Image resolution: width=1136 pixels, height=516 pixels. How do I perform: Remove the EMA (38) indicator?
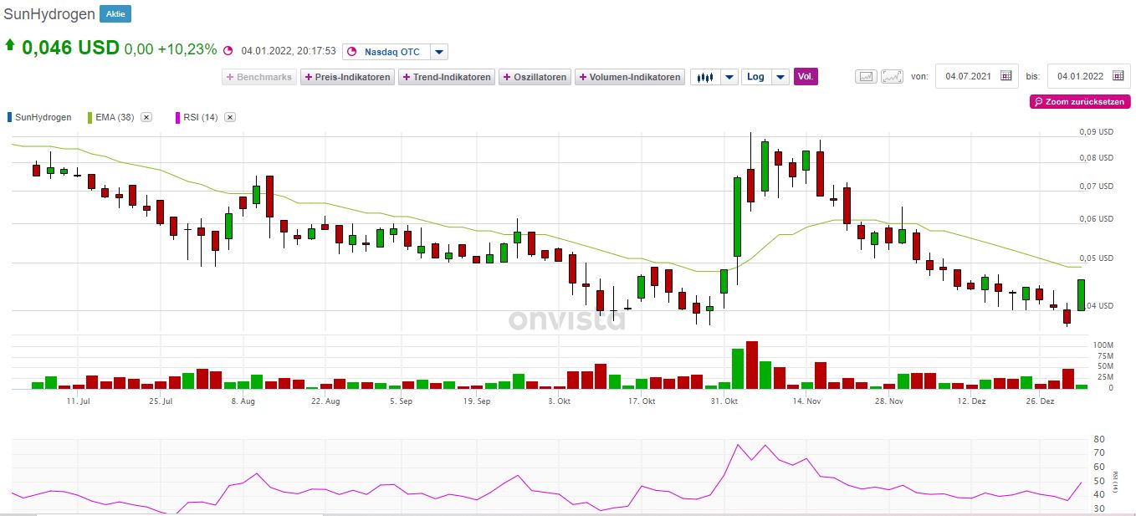pyautogui.click(x=146, y=117)
